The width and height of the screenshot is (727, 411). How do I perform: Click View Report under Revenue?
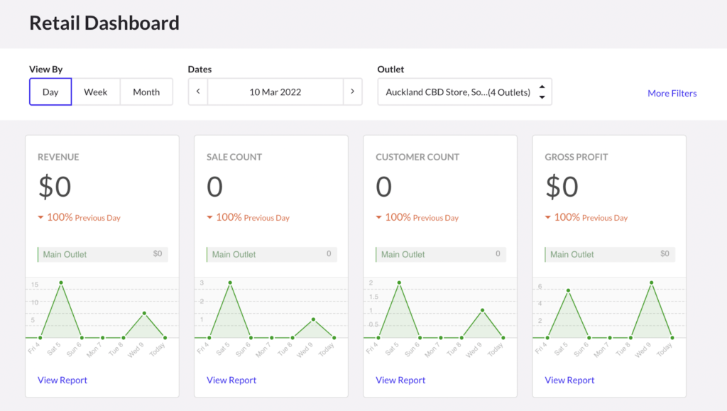(x=62, y=380)
